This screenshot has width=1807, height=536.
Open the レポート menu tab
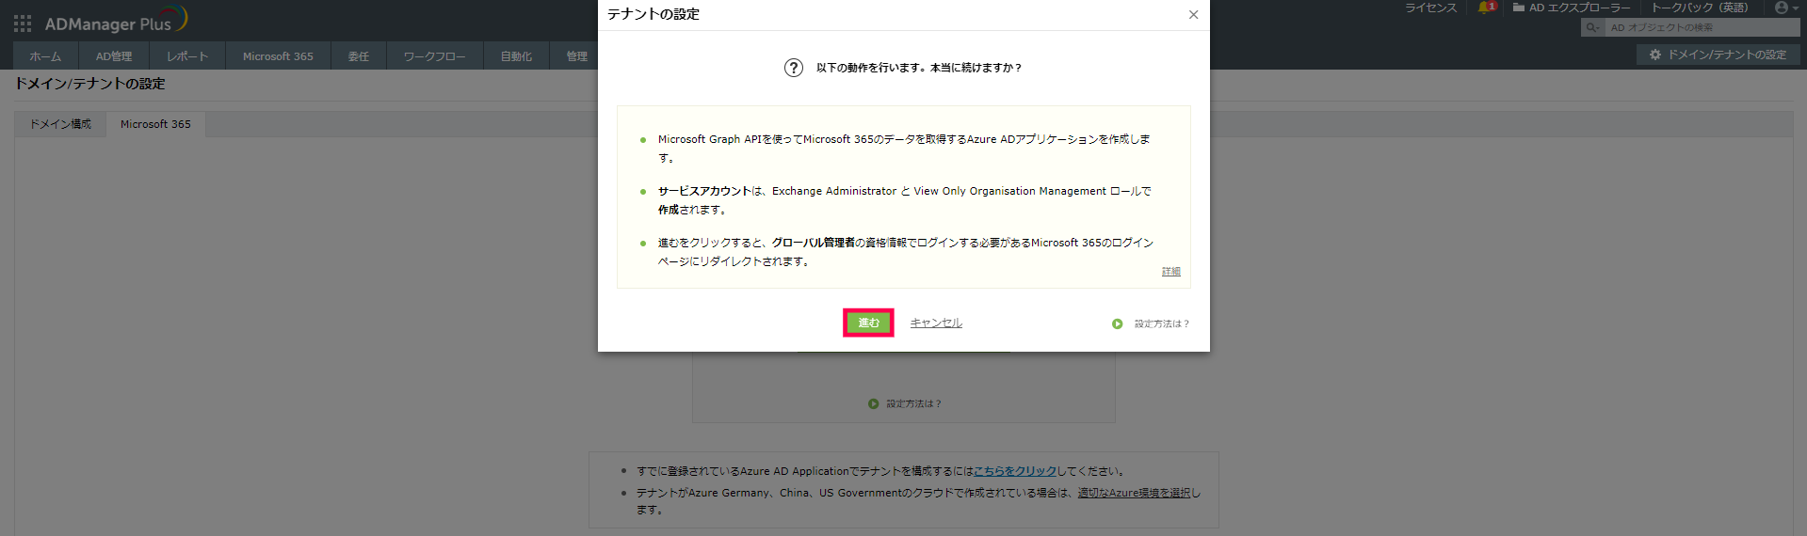tap(187, 56)
